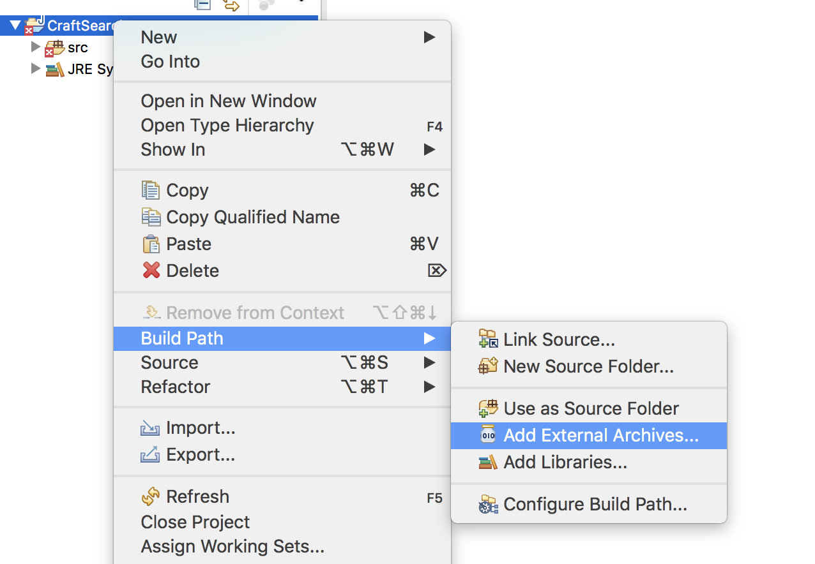Open the Refactor submenu
Viewport: 815px width, 564px height.
(175, 387)
